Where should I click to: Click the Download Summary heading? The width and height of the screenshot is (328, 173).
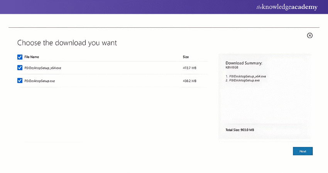(244, 63)
